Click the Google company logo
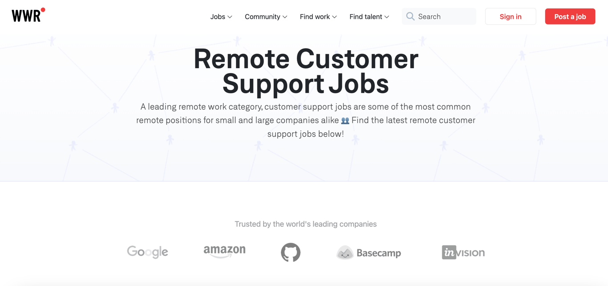Screen dimensions: 608x286 pyautogui.click(x=147, y=252)
